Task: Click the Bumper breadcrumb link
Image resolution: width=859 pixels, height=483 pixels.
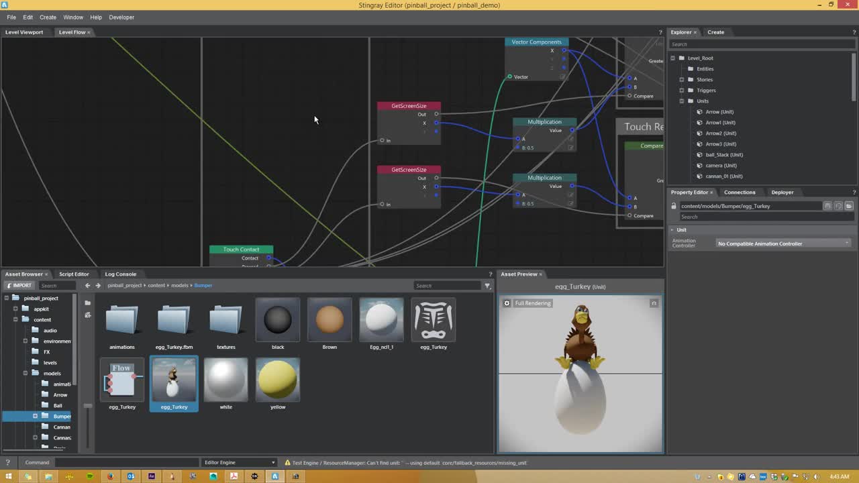Action: pos(203,285)
